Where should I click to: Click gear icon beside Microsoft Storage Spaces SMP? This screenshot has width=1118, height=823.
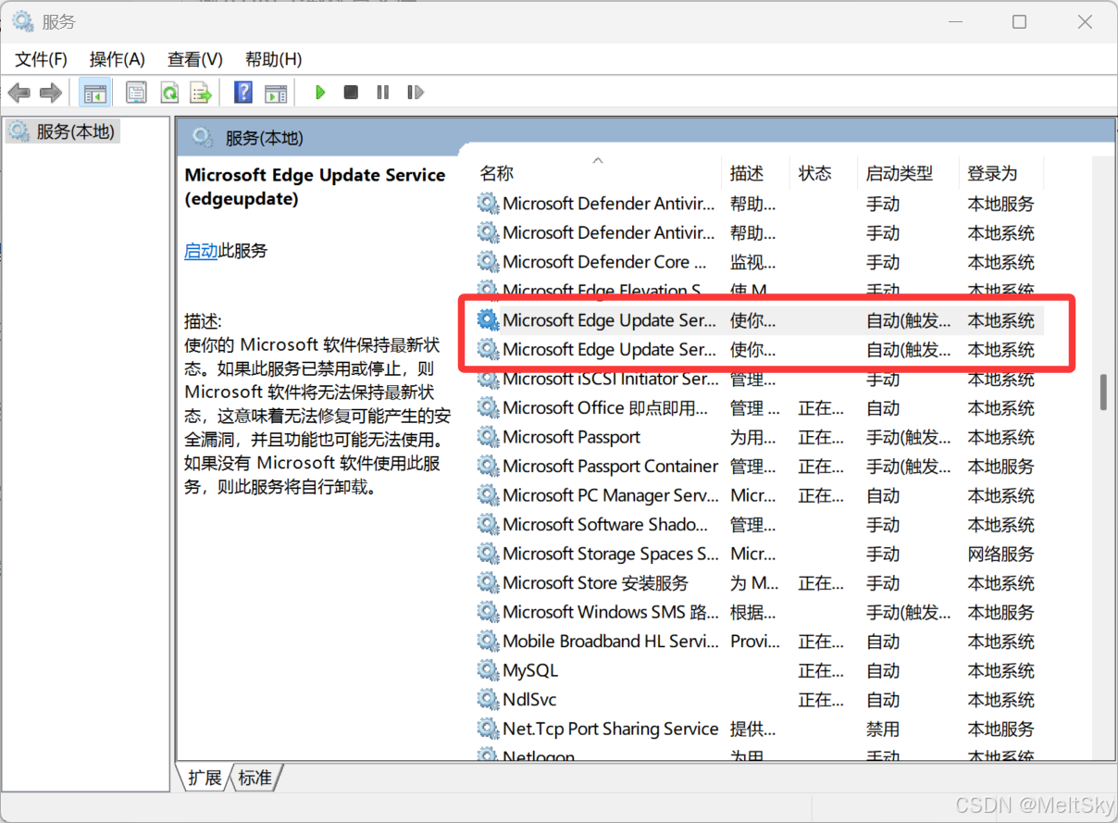pyautogui.click(x=488, y=554)
